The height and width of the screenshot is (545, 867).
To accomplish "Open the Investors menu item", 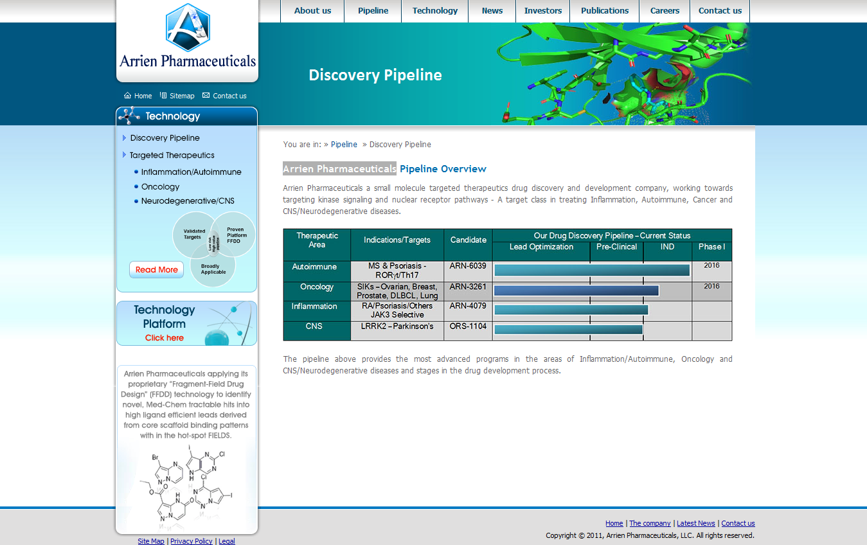I will tap(543, 11).
